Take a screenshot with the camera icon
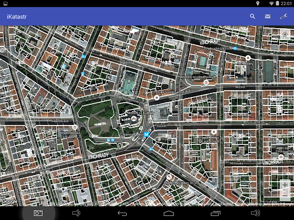This screenshot has height=220, width=294. point(38,213)
